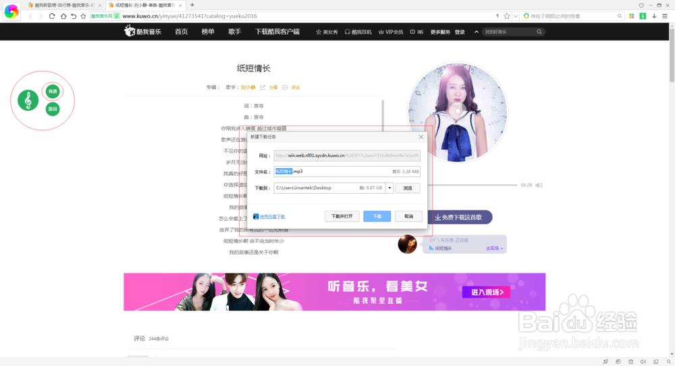Open the 美女秀 link

327,32
